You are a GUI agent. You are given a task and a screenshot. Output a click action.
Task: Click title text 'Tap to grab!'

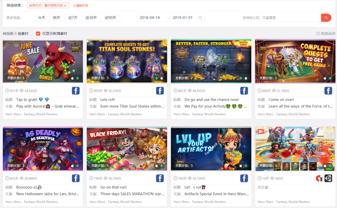click(x=27, y=100)
